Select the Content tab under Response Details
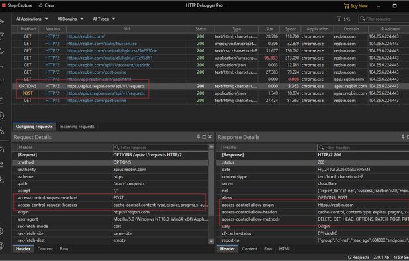Viewport: 409px width, 261px height. click(250, 248)
